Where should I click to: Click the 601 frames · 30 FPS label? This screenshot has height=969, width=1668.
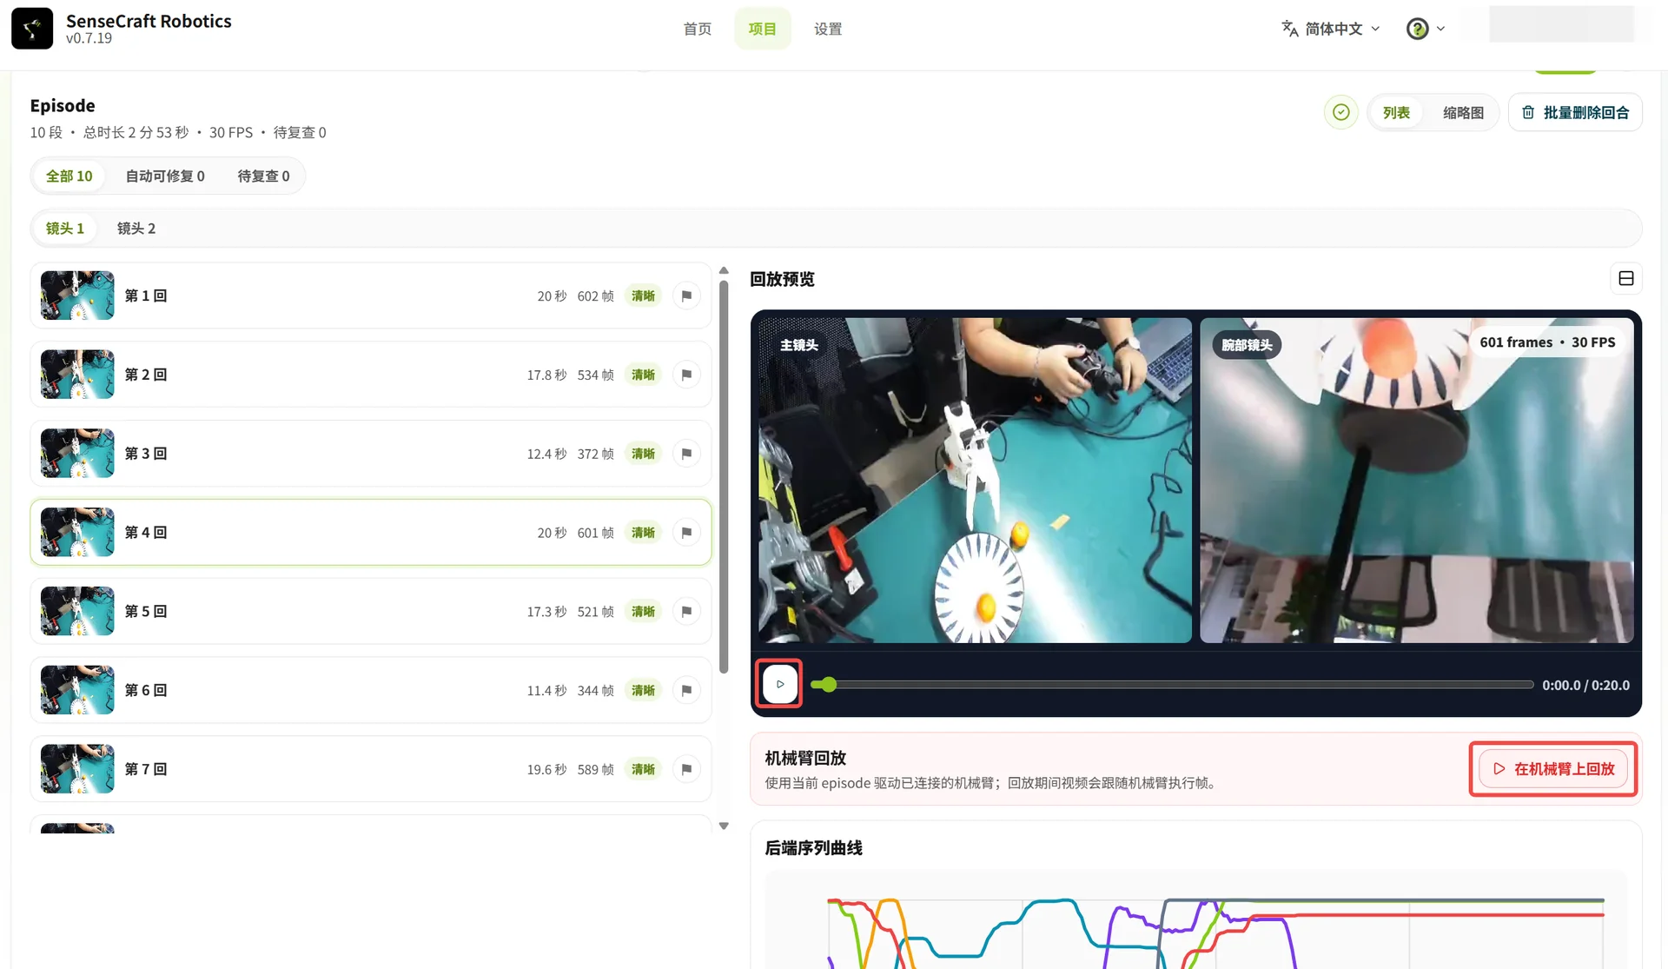[1547, 342]
